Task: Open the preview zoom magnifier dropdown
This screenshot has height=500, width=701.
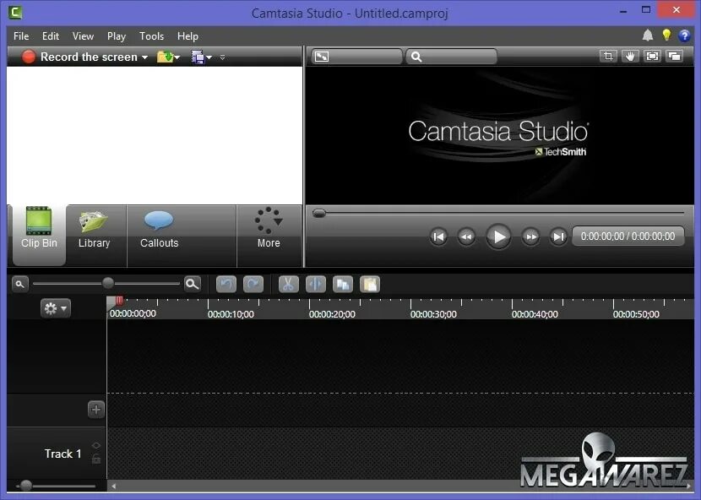Action: [x=451, y=57]
